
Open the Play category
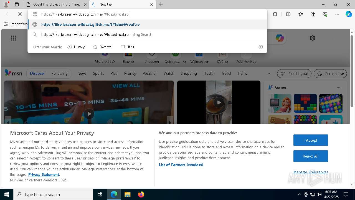pyautogui.click(x=114, y=73)
